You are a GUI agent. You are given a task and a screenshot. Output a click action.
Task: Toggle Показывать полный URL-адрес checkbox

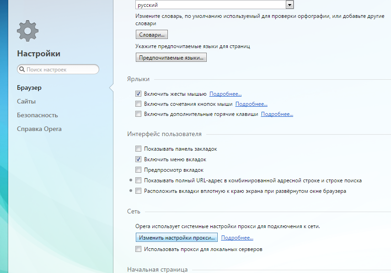click(x=139, y=180)
